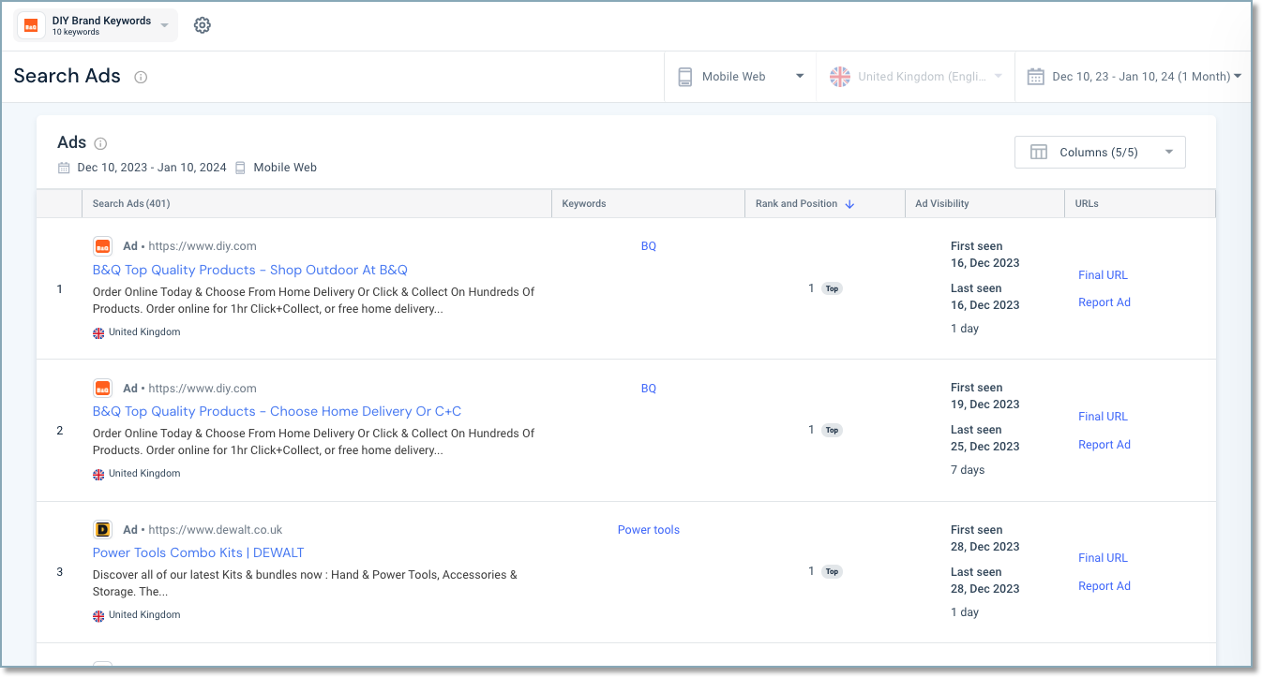This screenshot has width=1262, height=677.
Task: Click the info icon beside Search Ads title
Action: pyautogui.click(x=141, y=77)
